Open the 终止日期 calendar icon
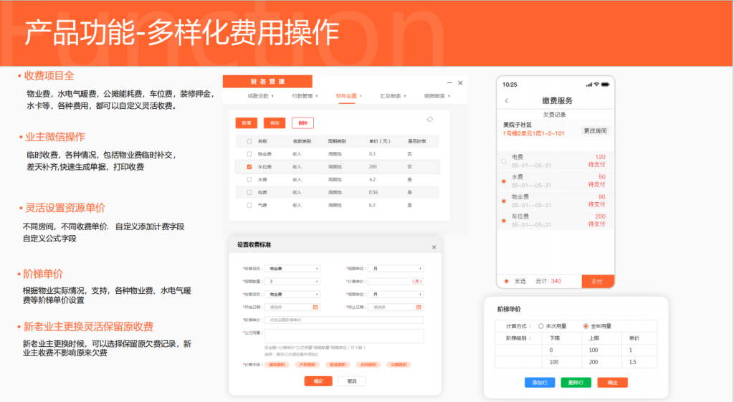The image size is (734, 402). click(419, 307)
